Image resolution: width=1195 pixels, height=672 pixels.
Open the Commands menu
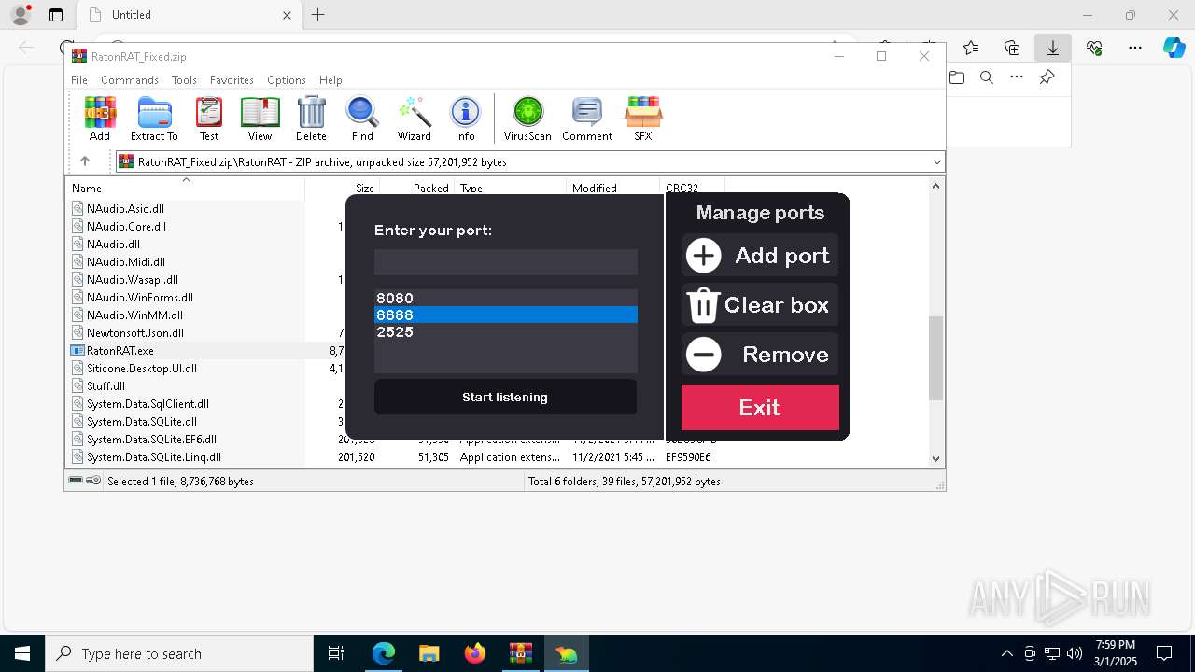coord(130,80)
